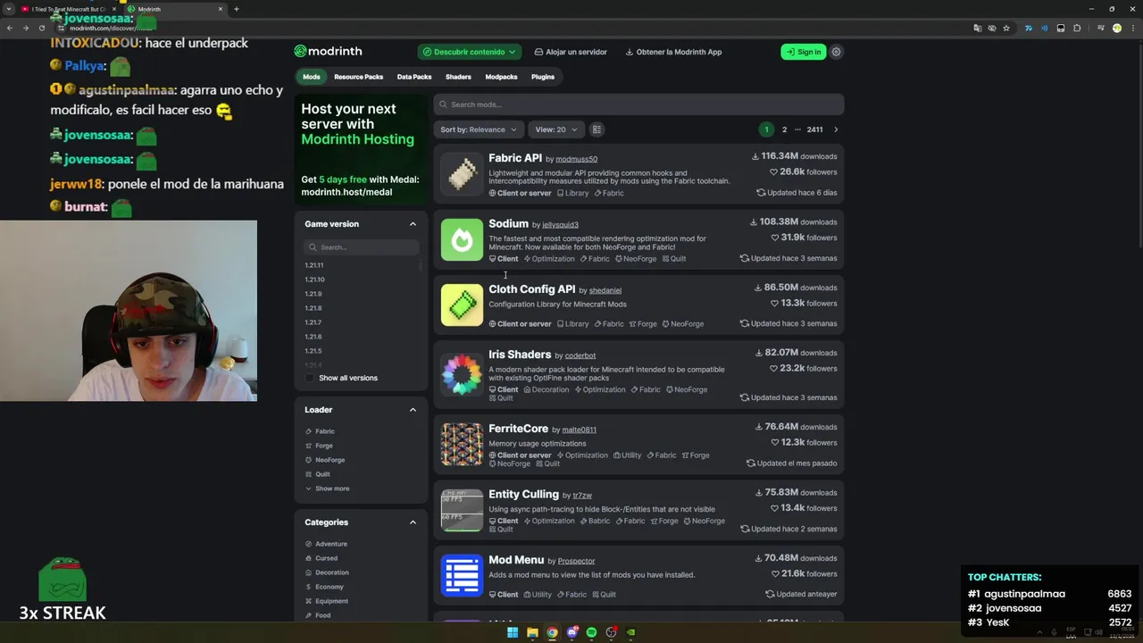The width and height of the screenshot is (1143, 643).
Task: Open author link Prospector
Action: pos(576,561)
